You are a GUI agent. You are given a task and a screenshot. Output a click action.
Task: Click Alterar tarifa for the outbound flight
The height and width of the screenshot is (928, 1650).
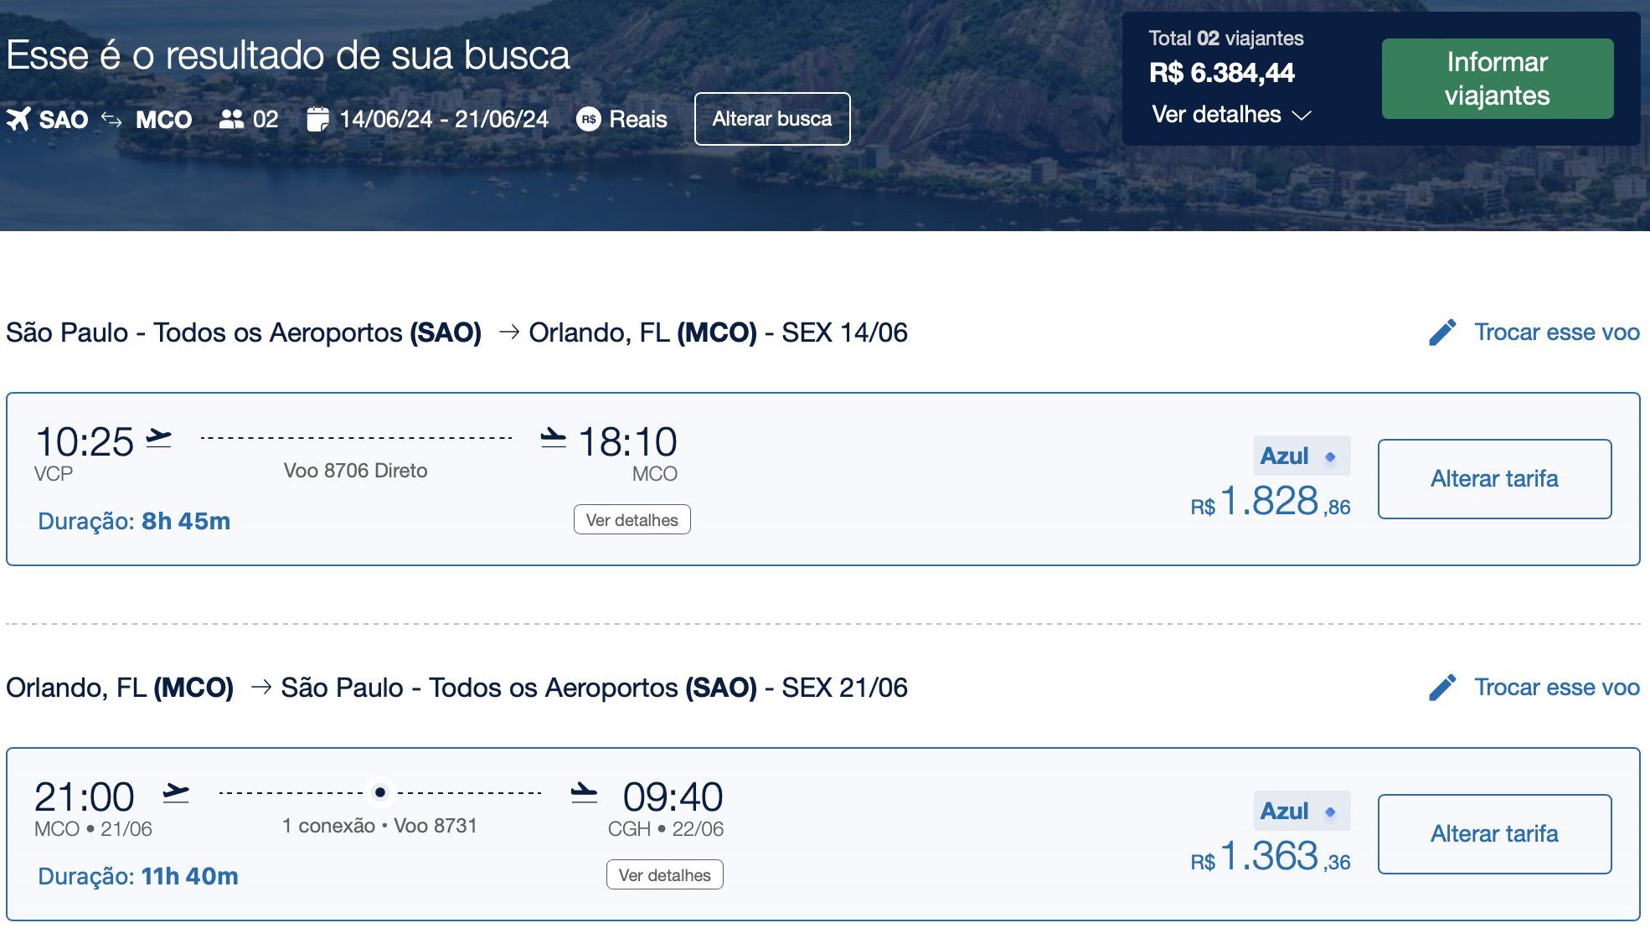1494,479
